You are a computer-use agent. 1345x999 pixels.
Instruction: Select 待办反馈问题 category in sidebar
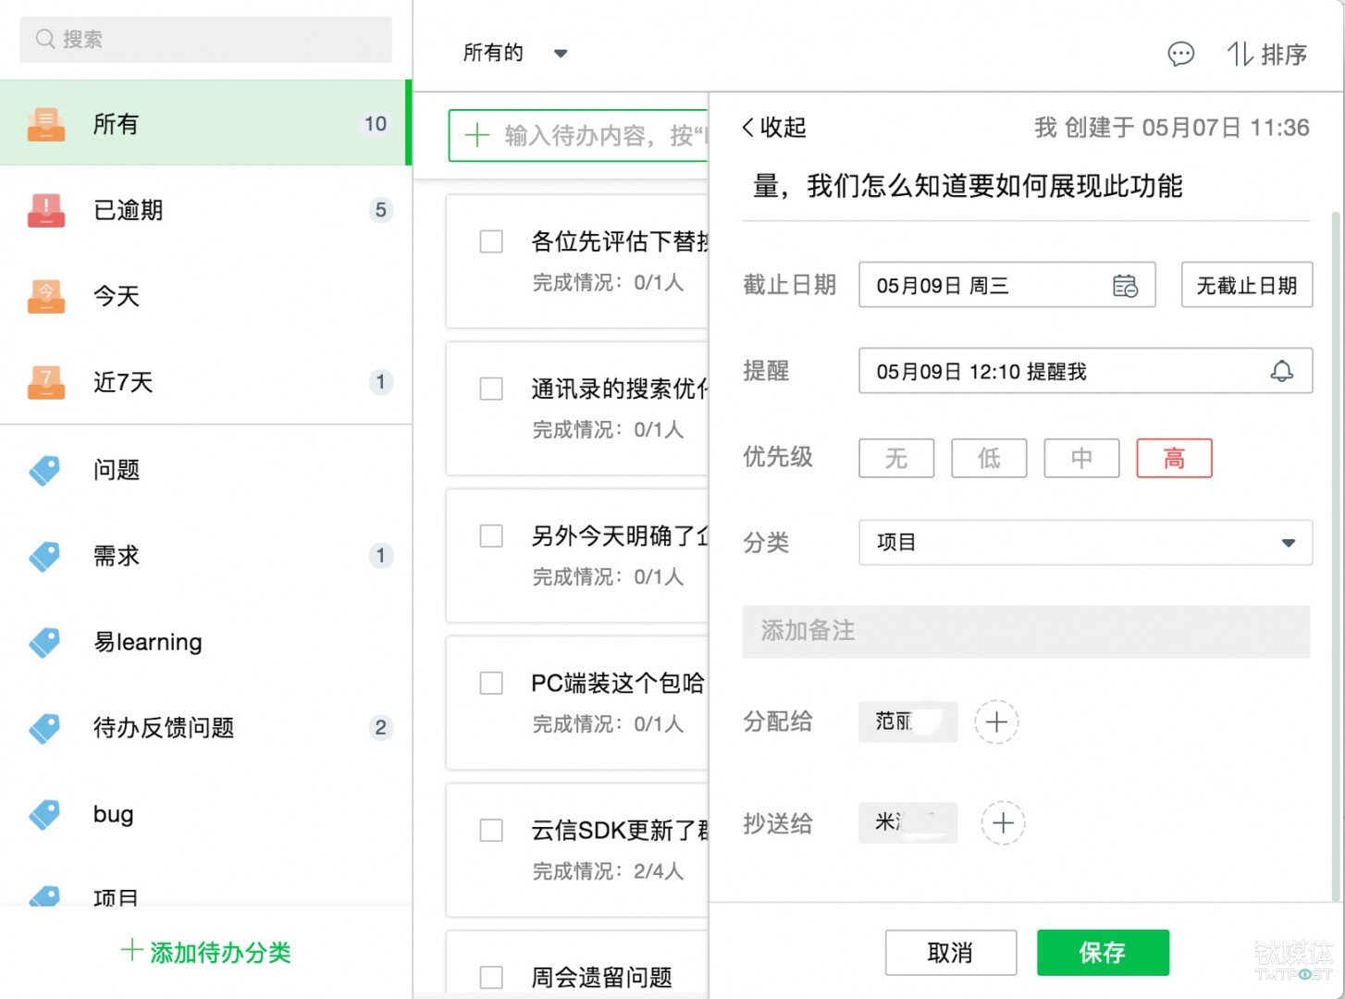tap(205, 728)
